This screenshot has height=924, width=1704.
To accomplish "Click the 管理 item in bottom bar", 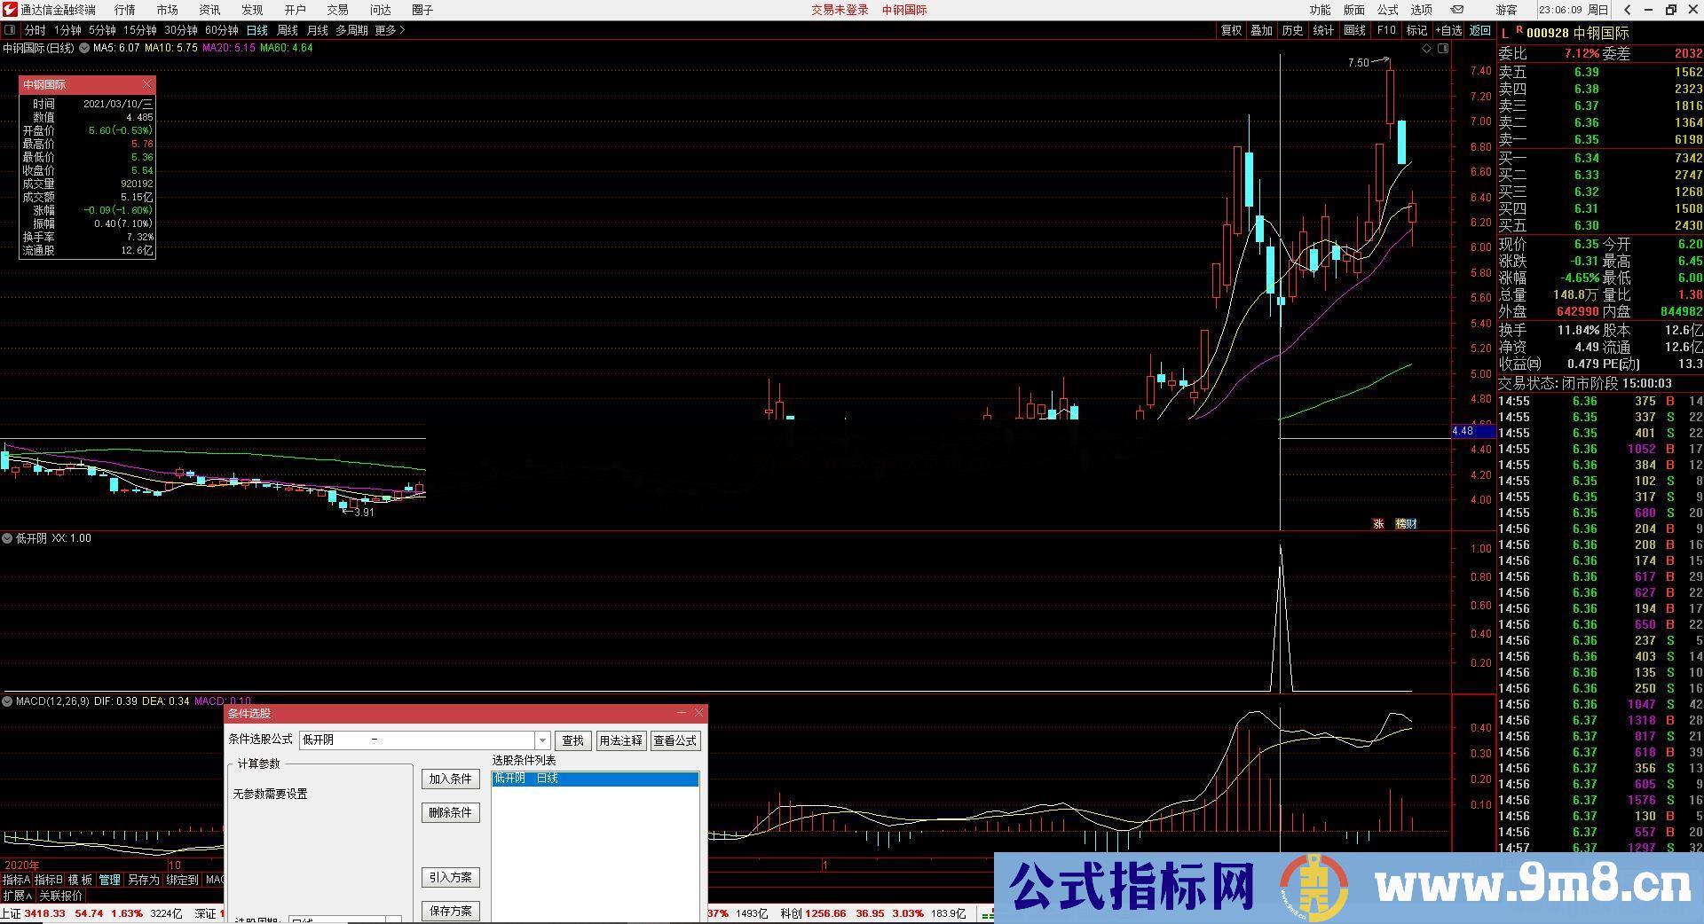I will (x=109, y=880).
